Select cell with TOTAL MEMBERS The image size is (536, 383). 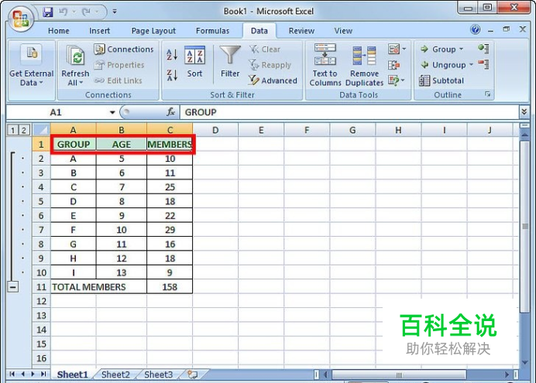tap(99, 287)
